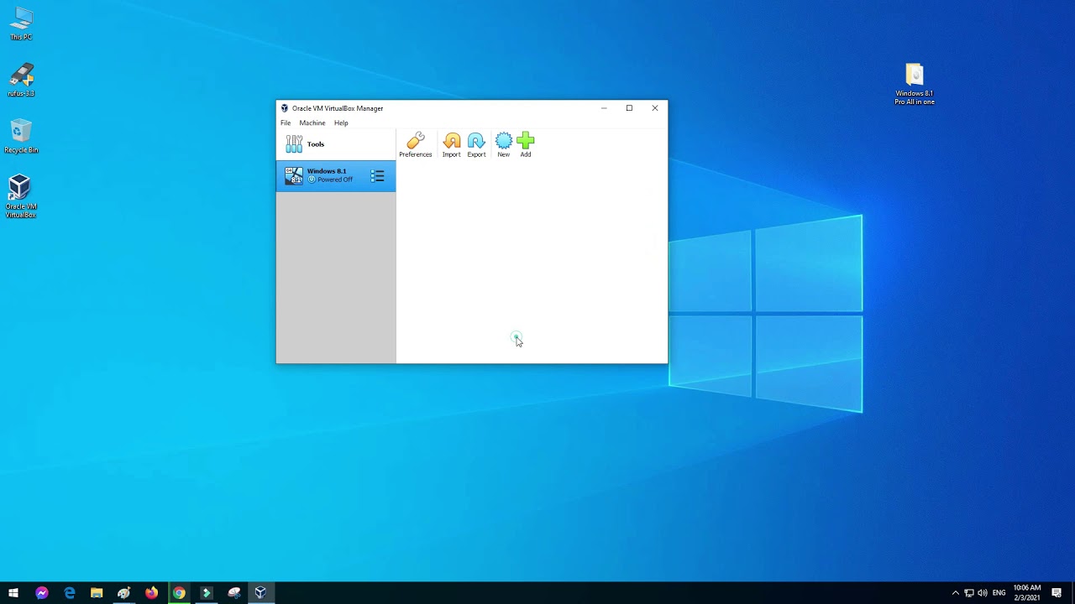
Task: Maximize the VirtualBox Manager window
Action: click(x=629, y=108)
